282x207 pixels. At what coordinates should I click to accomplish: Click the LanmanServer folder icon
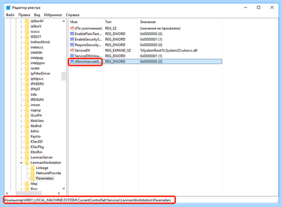click(27, 157)
